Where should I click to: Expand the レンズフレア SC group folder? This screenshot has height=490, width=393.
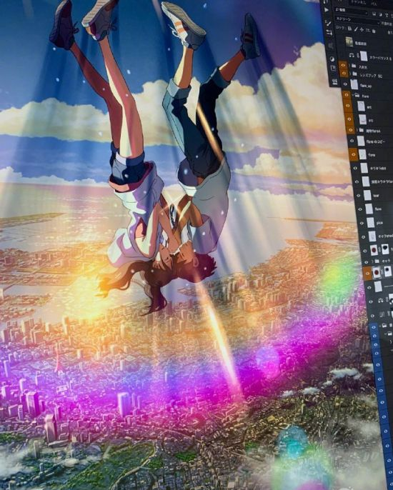click(x=350, y=74)
